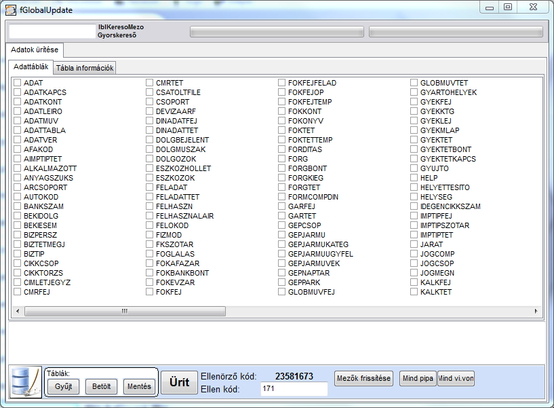554x408 pixels.
Task: Click the Mind pipa button
Action: point(418,378)
